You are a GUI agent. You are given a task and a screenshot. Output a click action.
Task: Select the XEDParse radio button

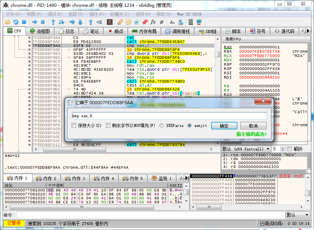point(162,125)
